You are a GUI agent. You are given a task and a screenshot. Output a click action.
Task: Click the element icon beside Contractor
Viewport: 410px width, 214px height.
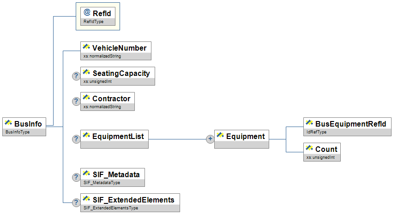[x=86, y=98]
